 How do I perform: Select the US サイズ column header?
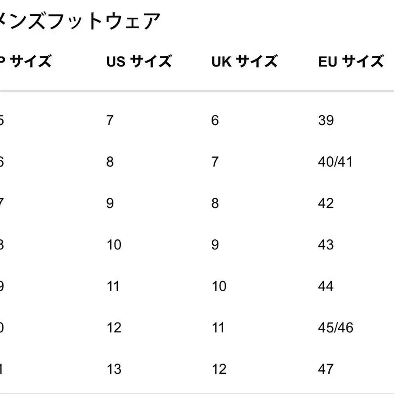point(139,62)
